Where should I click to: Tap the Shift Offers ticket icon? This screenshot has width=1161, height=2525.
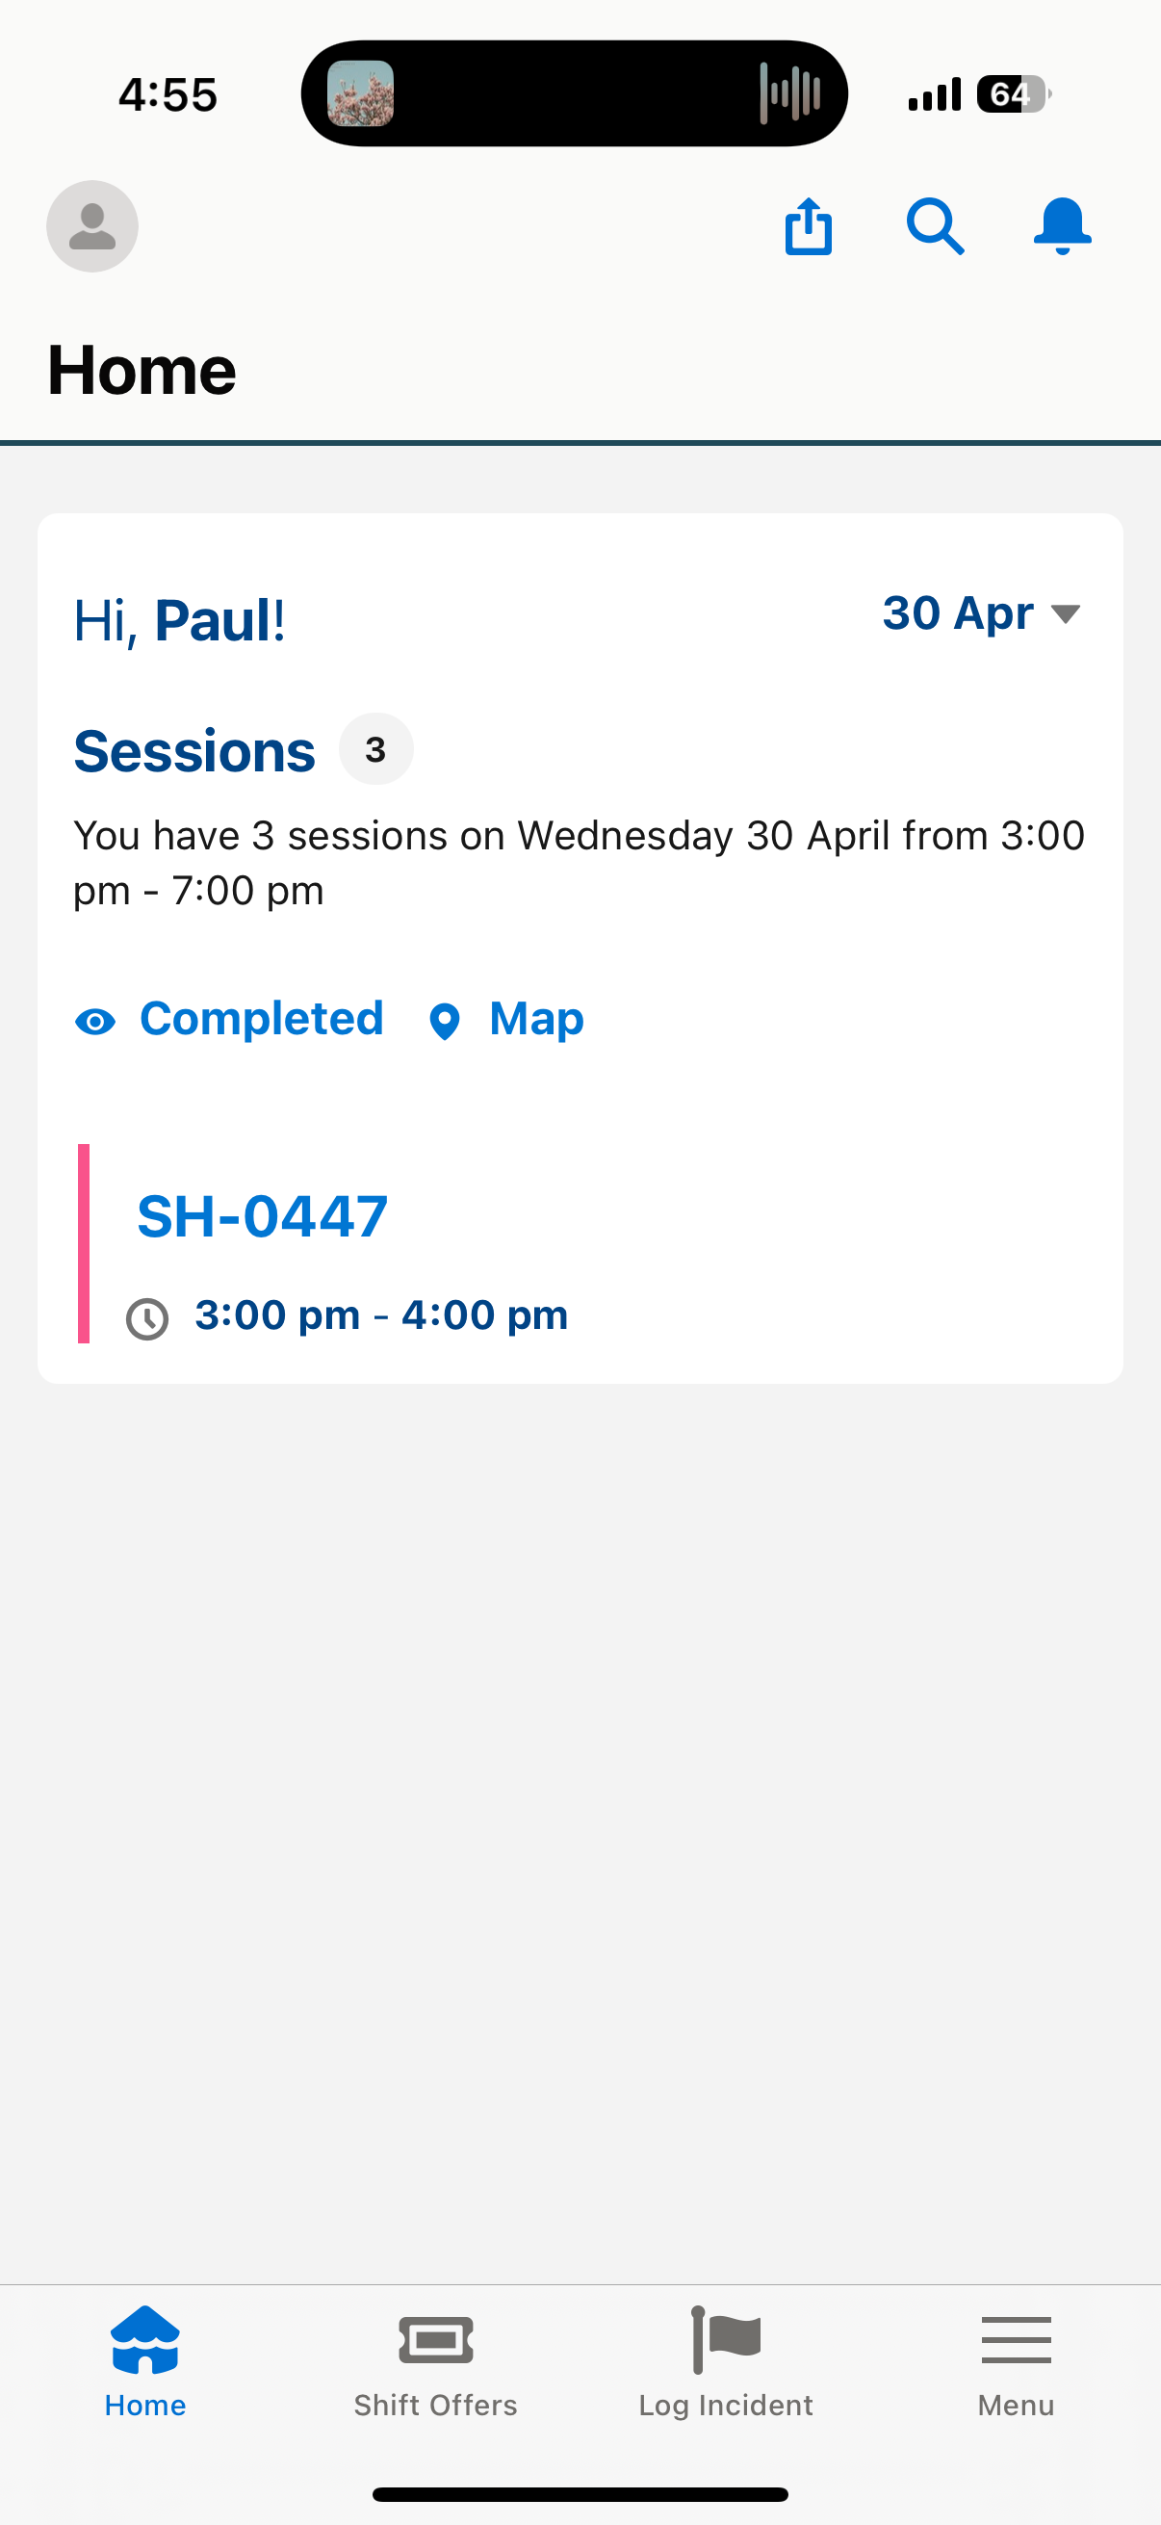coord(436,2341)
